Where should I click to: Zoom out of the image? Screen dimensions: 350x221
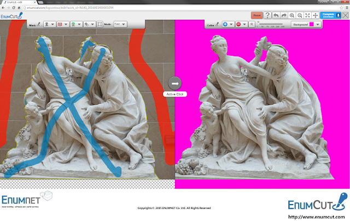pyautogui.click(x=300, y=15)
